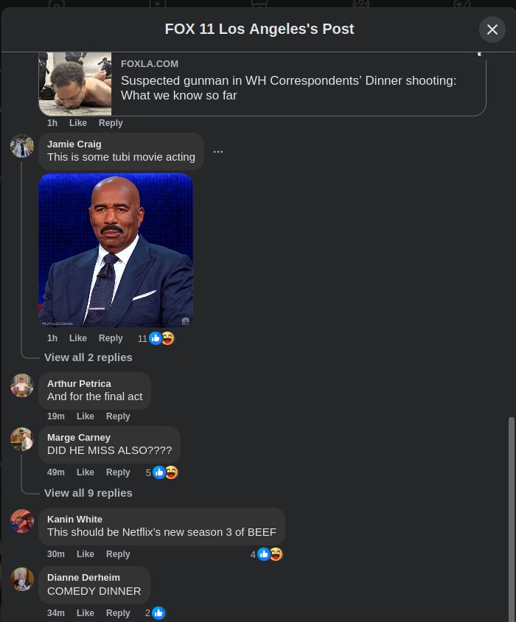This screenshot has width=516, height=622.
Task: Expand all 9 replies under Marge Carney
Action: [x=88, y=493]
